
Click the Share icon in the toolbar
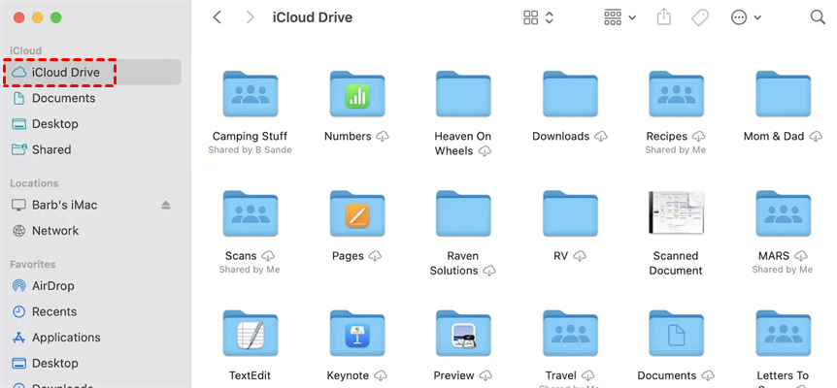[x=664, y=17]
